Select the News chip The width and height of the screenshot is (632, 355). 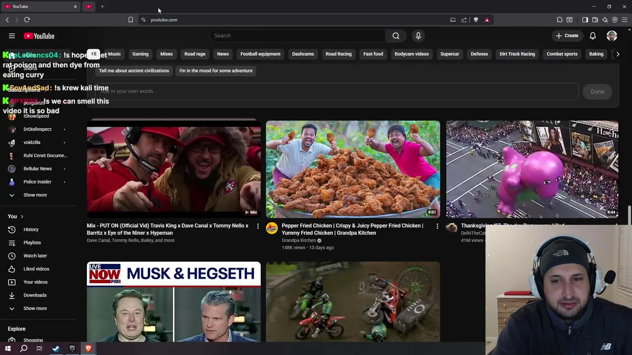click(223, 54)
